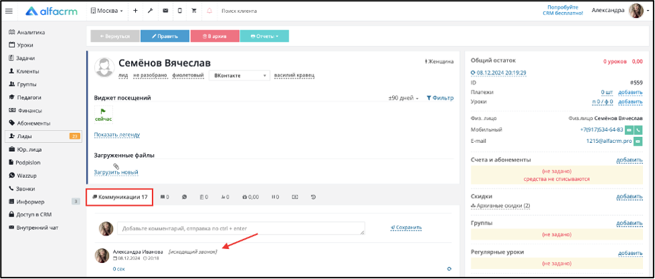Open the Отчеты dropdown button
The height and width of the screenshot is (279, 655).
pyautogui.click(x=264, y=36)
